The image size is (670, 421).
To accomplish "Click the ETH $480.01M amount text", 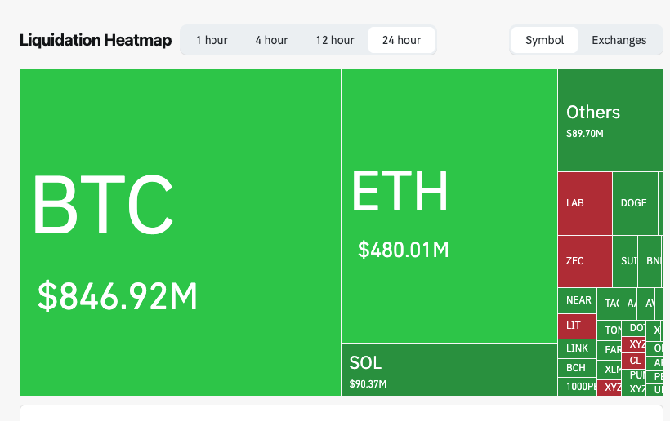I will tap(404, 250).
